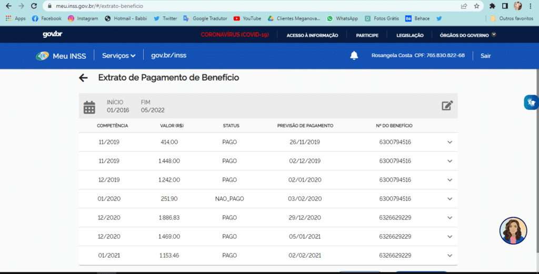Click the calendar icon next to INÍCIO
This screenshot has height=274, width=539.
pyautogui.click(x=89, y=107)
